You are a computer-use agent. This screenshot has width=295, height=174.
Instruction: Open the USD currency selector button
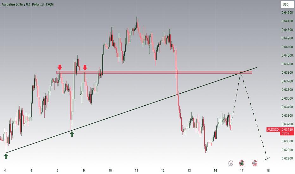click(x=287, y=4)
